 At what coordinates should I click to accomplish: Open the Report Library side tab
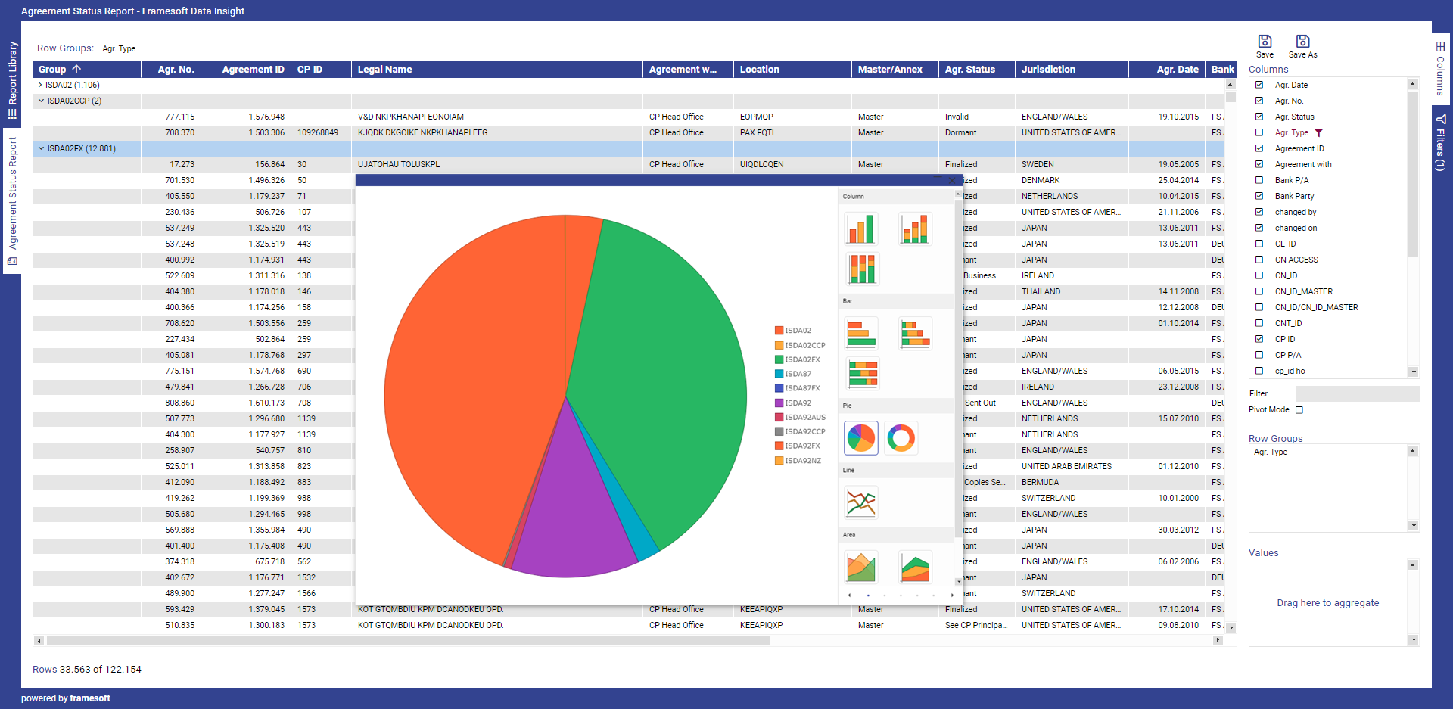12,79
